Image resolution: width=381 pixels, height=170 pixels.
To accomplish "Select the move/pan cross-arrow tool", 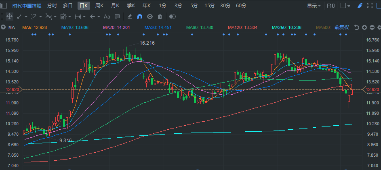I will [x=9, y=17].
